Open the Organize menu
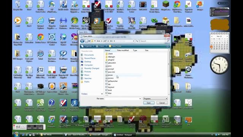Image resolution: width=243 pixels, height=137 pixels. [x=88, y=46]
